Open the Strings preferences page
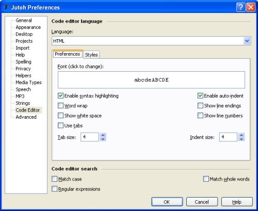 coord(23,103)
